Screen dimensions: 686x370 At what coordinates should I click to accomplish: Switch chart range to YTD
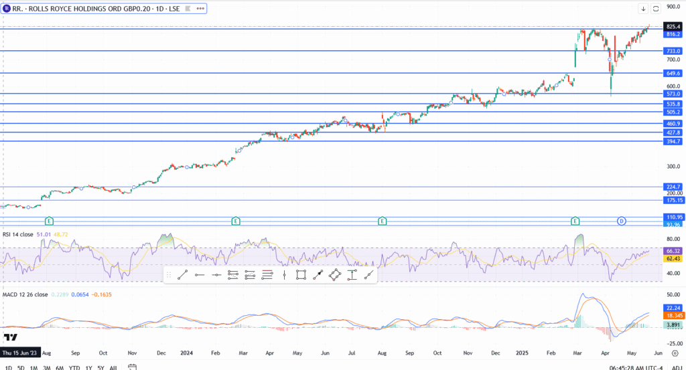coord(74,367)
